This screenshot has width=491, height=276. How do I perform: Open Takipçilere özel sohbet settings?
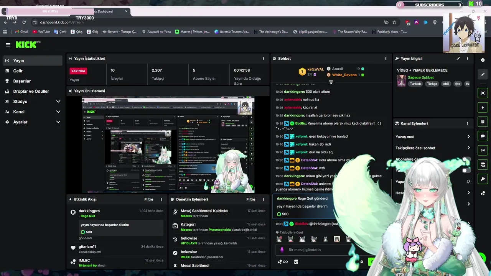433,148
